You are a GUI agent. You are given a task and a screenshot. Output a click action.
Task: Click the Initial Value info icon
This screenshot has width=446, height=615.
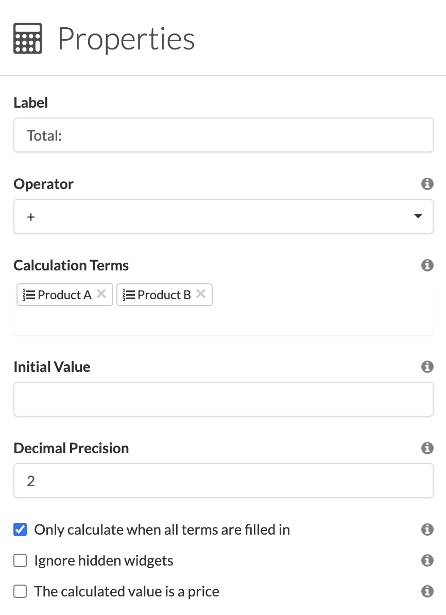pyautogui.click(x=427, y=367)
